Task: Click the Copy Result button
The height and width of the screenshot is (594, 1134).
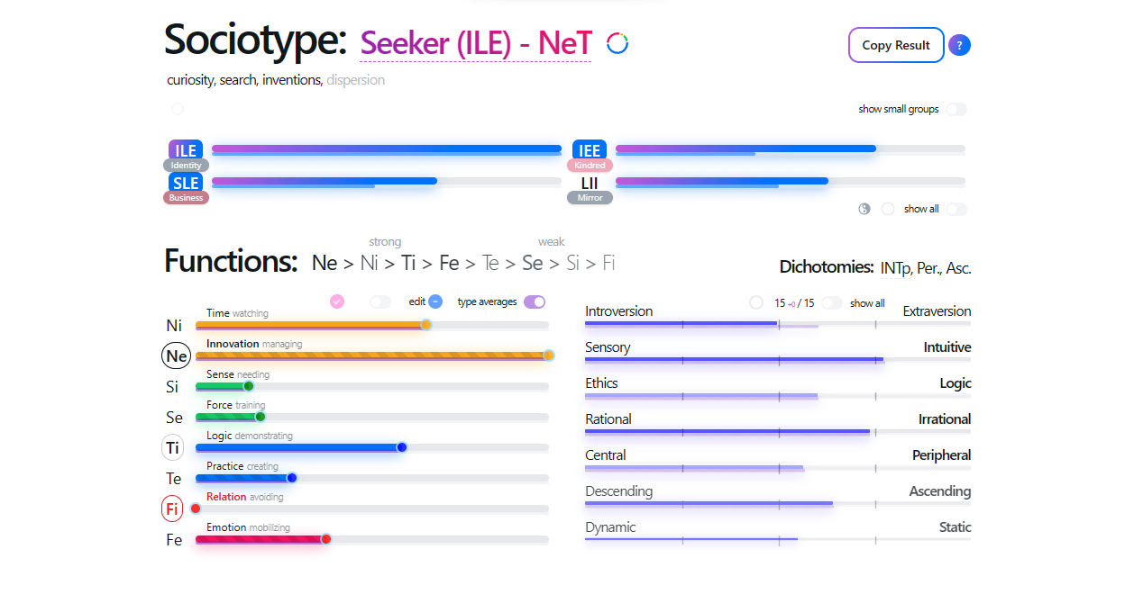Action: point(896,45)
